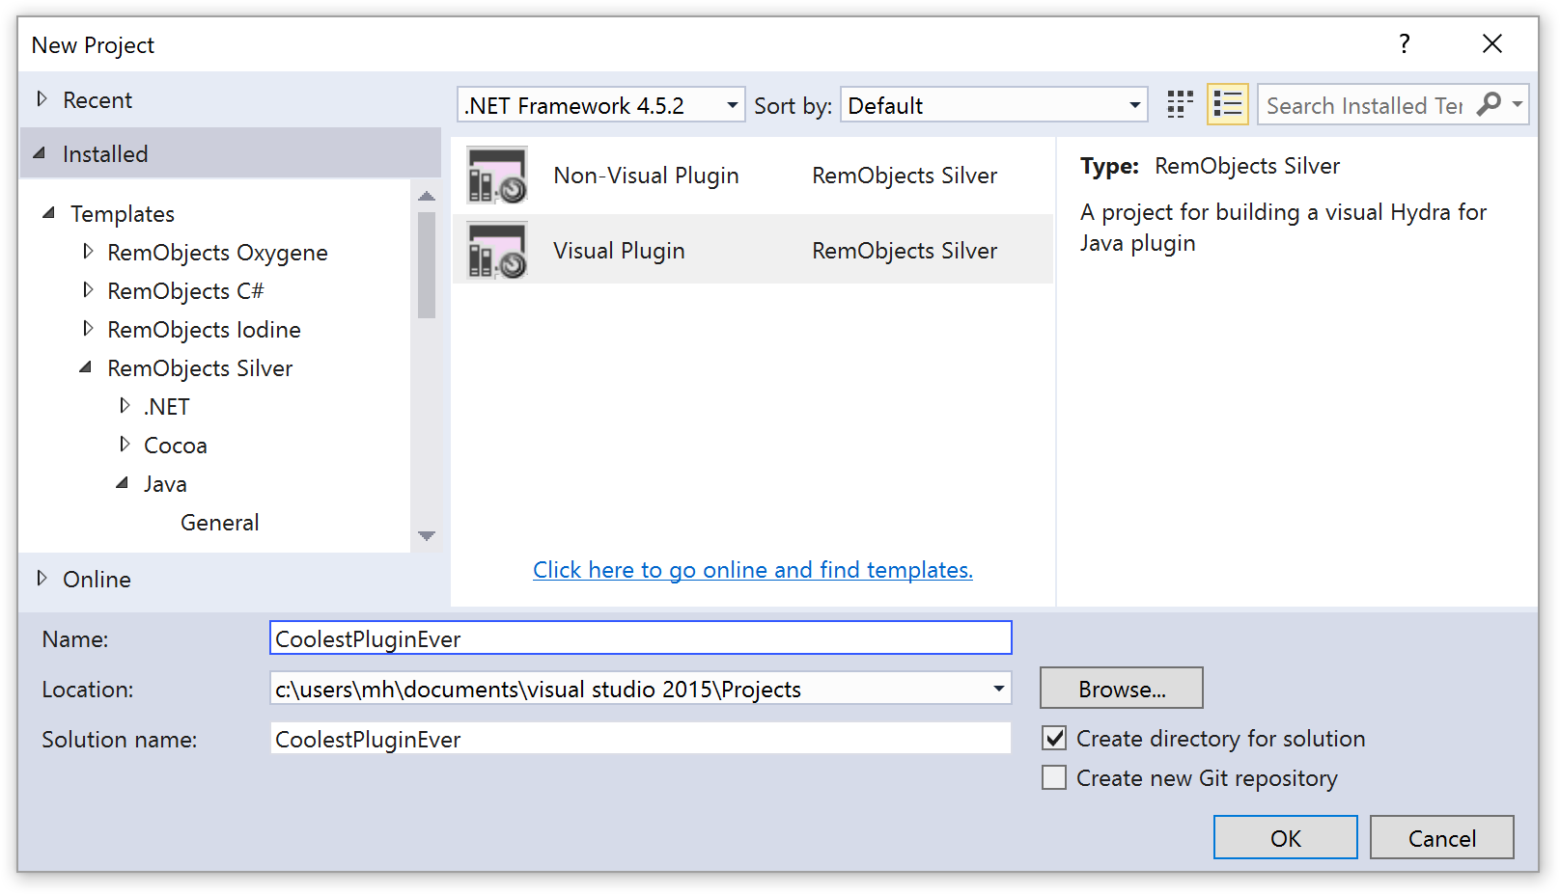Click the Non-Visual Plugin template icon
The width and height of the screenshot is (1560, 894).
[x=497, y=175]
